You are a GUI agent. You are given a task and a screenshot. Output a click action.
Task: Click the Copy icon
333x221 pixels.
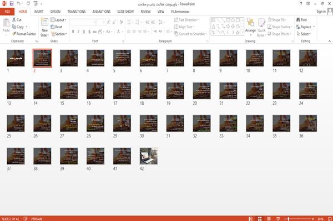tap(14, 27)
